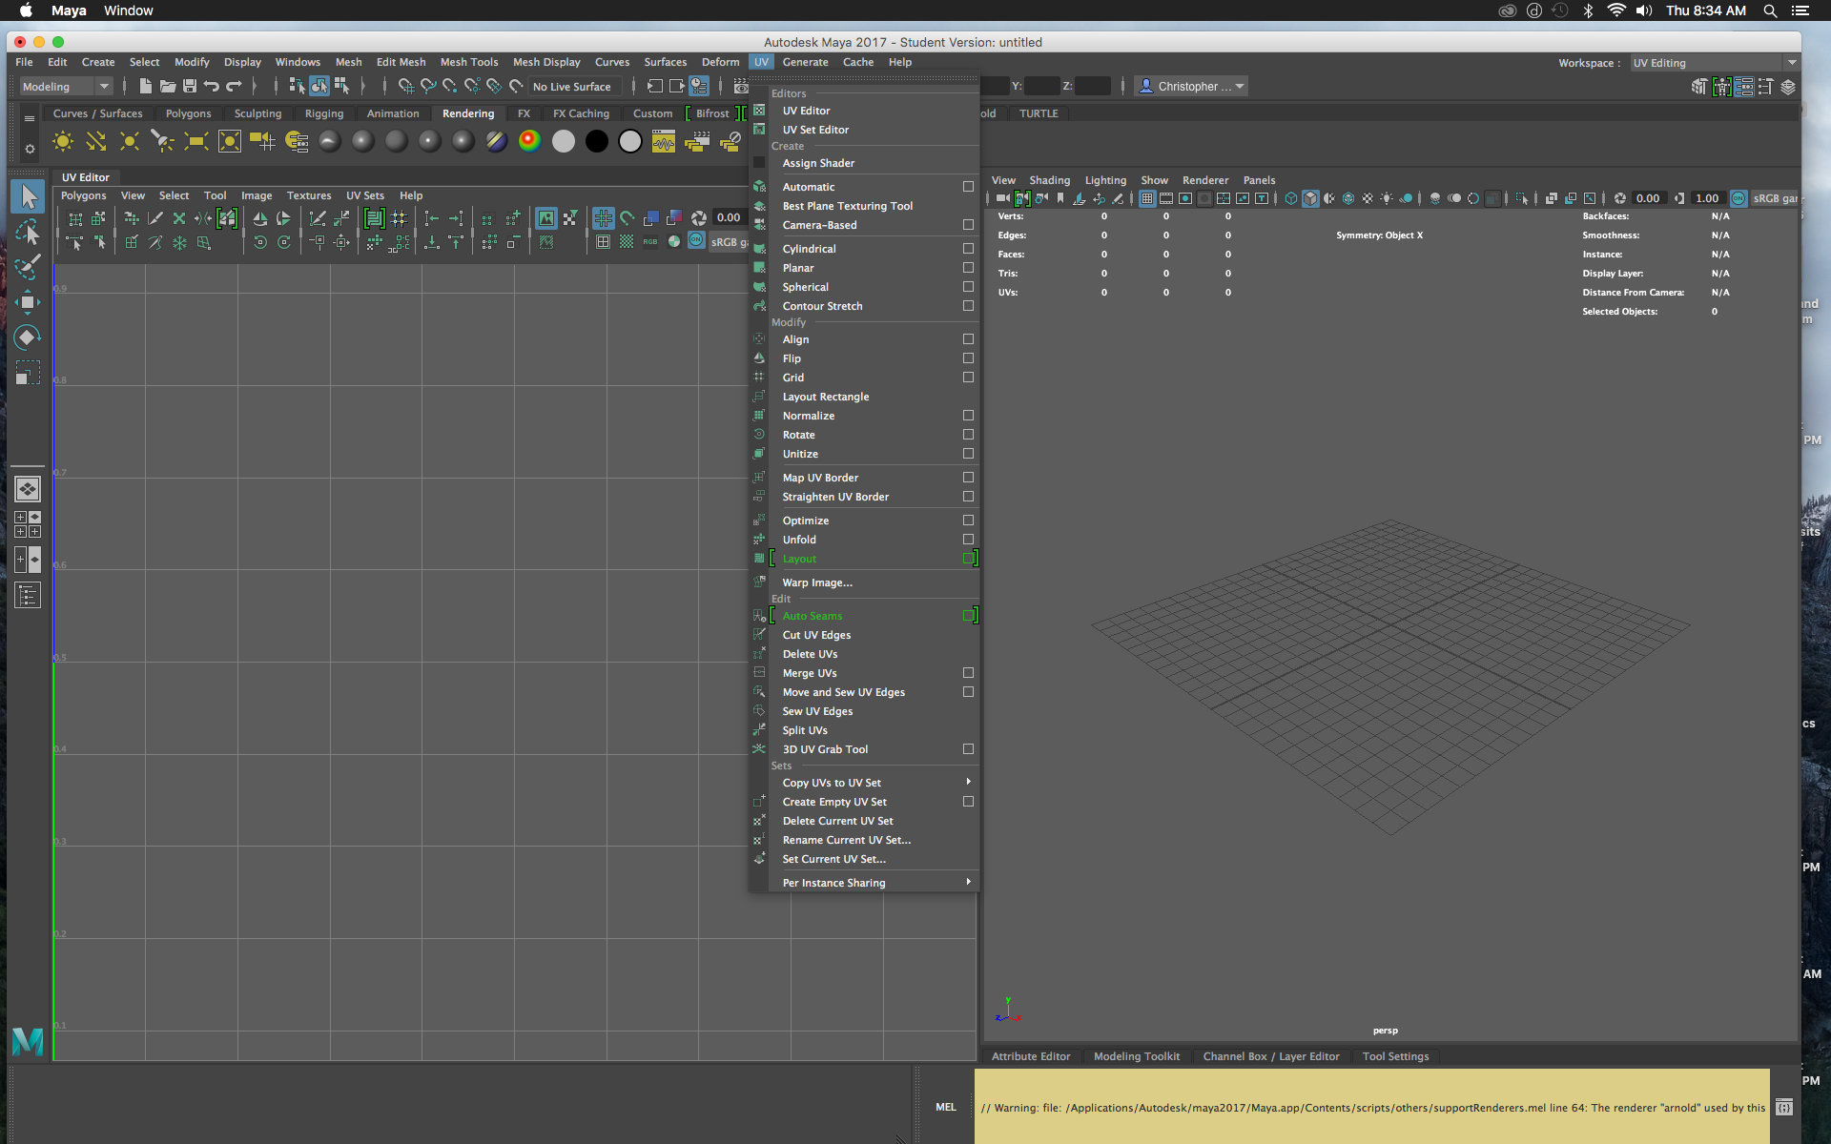Click the Save scene icon
1831x1144 pixels.
(x=190, y=87)
